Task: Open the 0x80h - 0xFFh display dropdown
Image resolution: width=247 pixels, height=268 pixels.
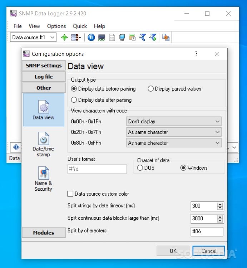Action: pos(174,143)
